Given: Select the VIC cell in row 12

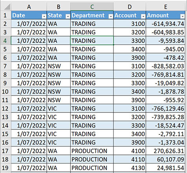Looking at the screenshot, I should tap(59, 109).
